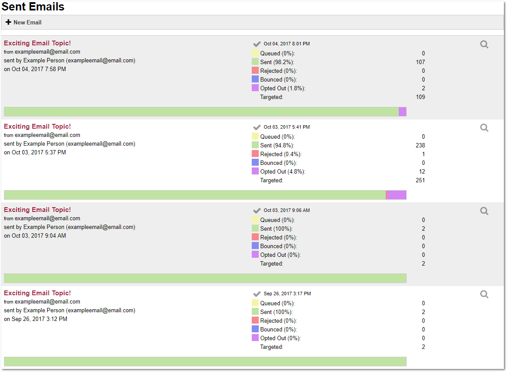Viewport: 507px width, 372px height.
Task: Click the plus icon beside New Email
Action: (x=8, y=22)
